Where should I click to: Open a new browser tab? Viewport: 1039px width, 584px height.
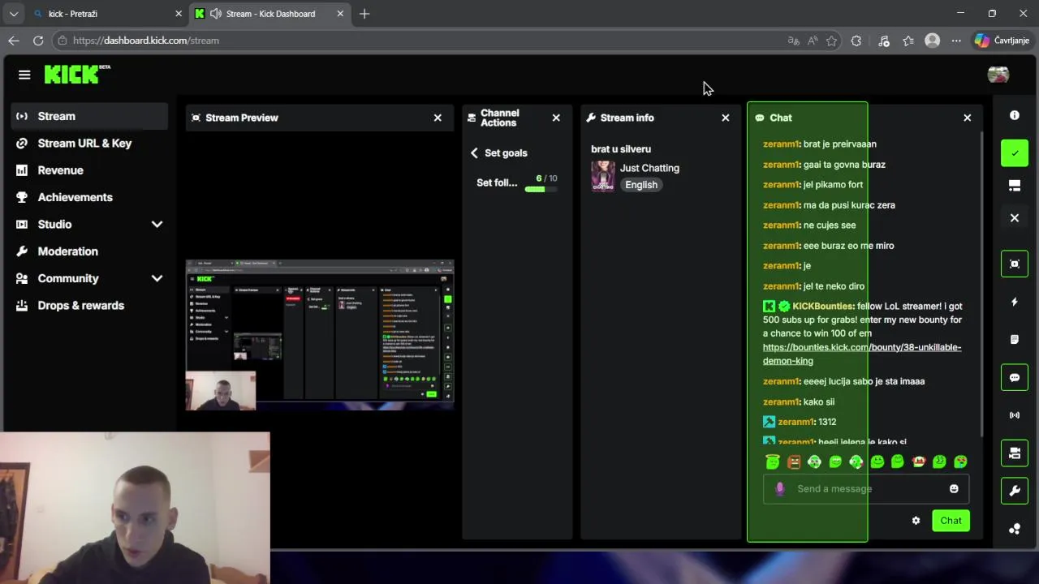tap(364, 14)
